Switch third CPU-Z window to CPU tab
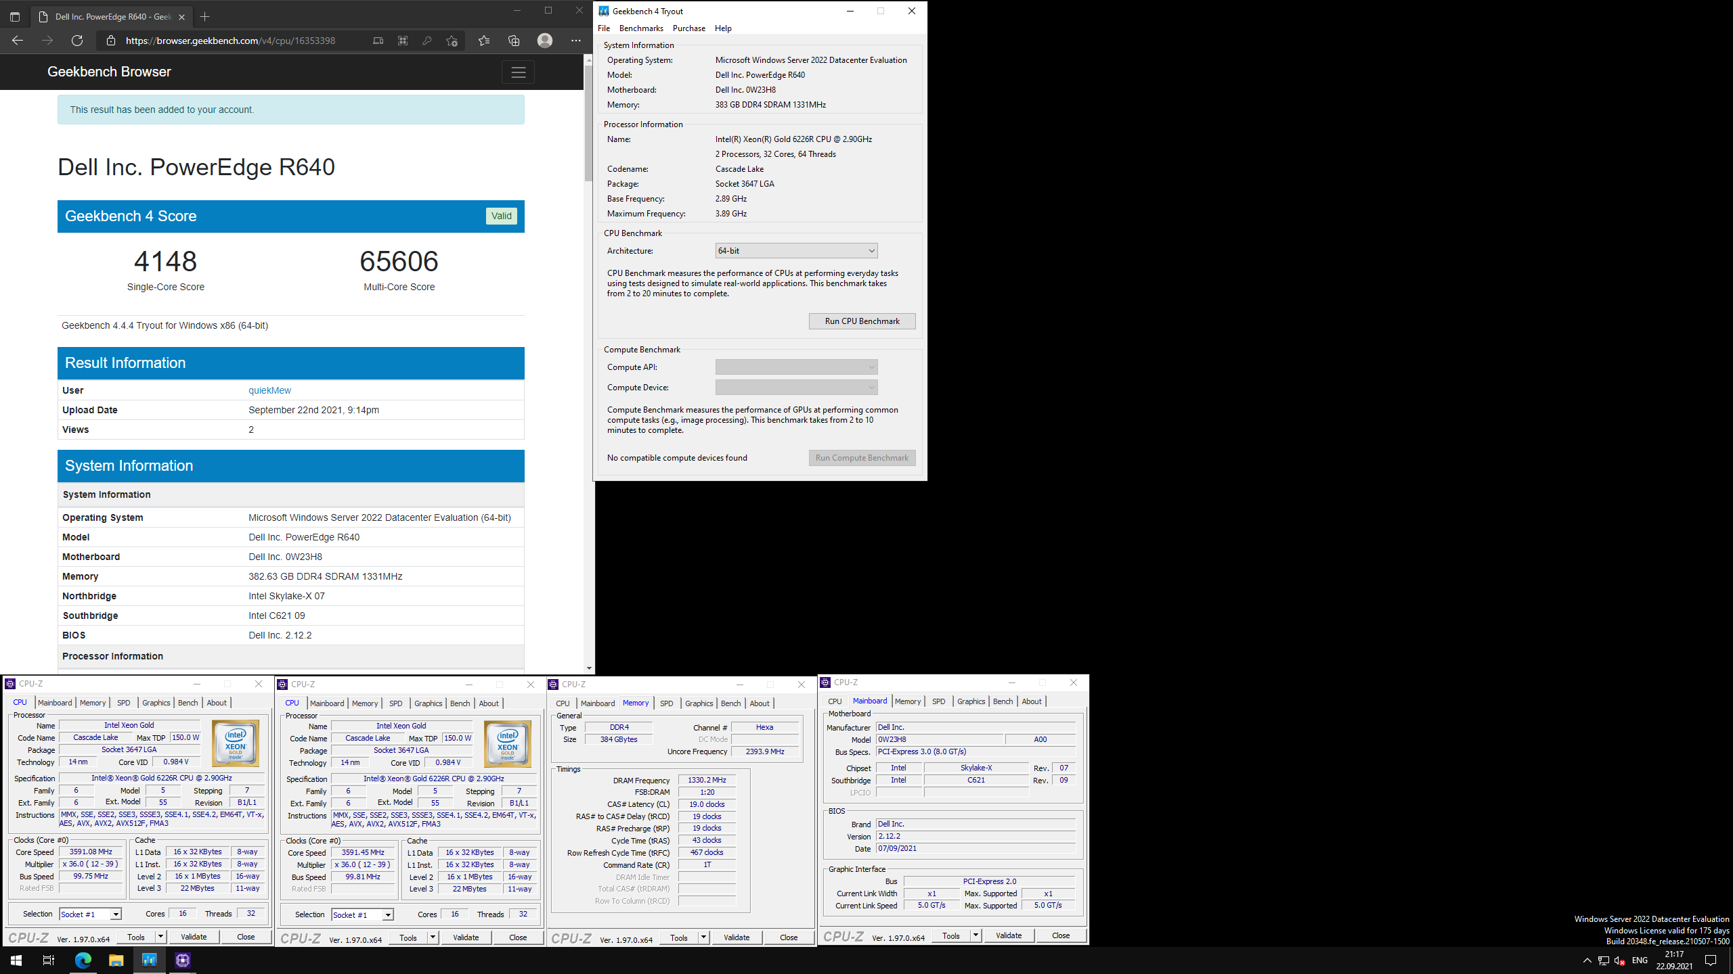 pyautogui.click(x=563, y=703)
